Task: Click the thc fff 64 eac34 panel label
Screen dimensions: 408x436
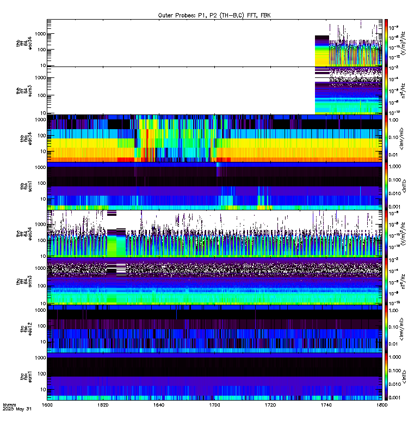Action: click(24, 234)
